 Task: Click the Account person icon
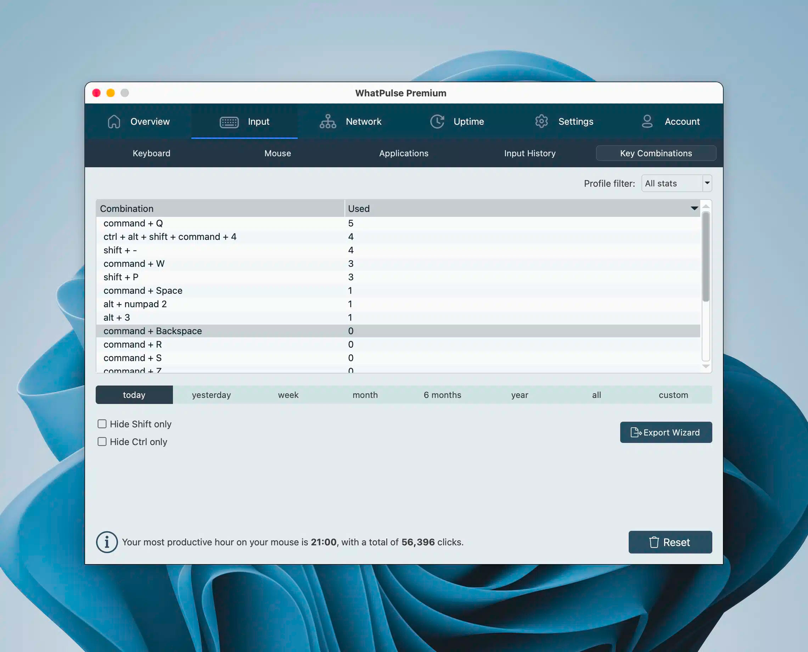(647, 121)
